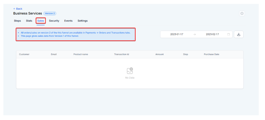Click the No Data empty inbox icon
Screen dimensions: 265x120
click(x=130, y=70)
